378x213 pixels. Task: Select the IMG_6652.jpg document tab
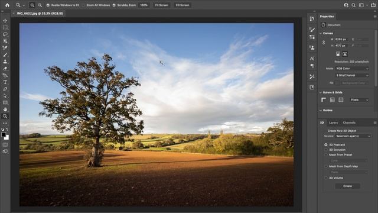40,14
